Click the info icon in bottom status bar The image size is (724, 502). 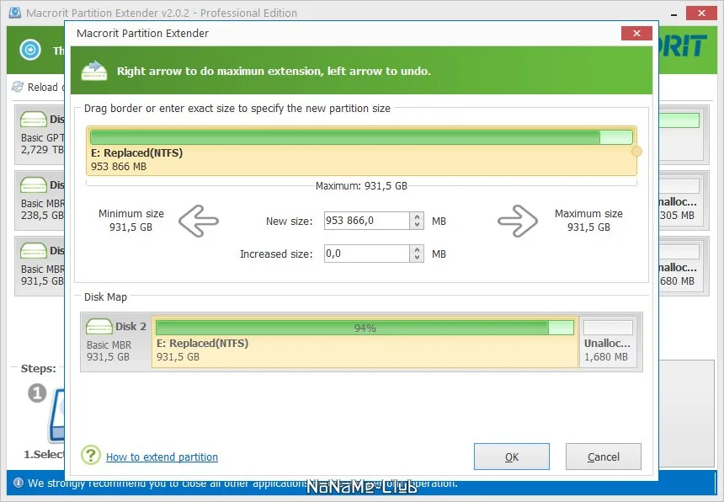[19, 483]
